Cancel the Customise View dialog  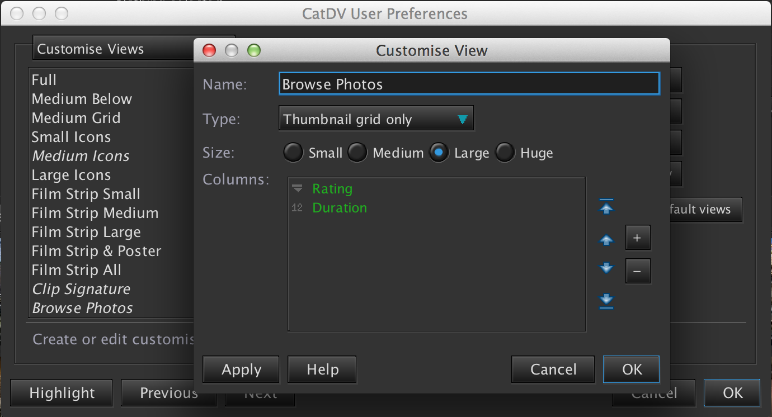pyautogui.click(x=553, y=369)
